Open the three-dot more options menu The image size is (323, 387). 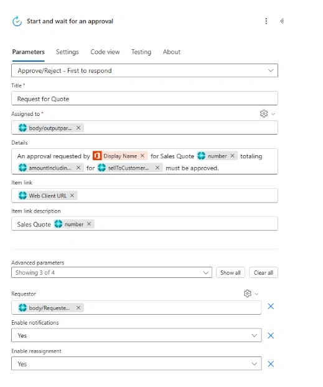(x=266, y=21)
